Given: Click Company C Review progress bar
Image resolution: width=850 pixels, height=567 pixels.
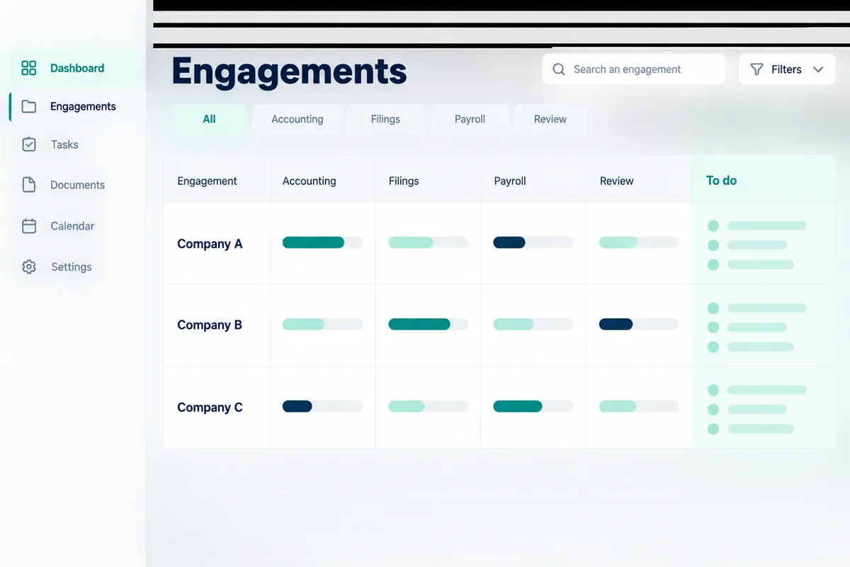Looking at the screenshot, I should point(639,406).
